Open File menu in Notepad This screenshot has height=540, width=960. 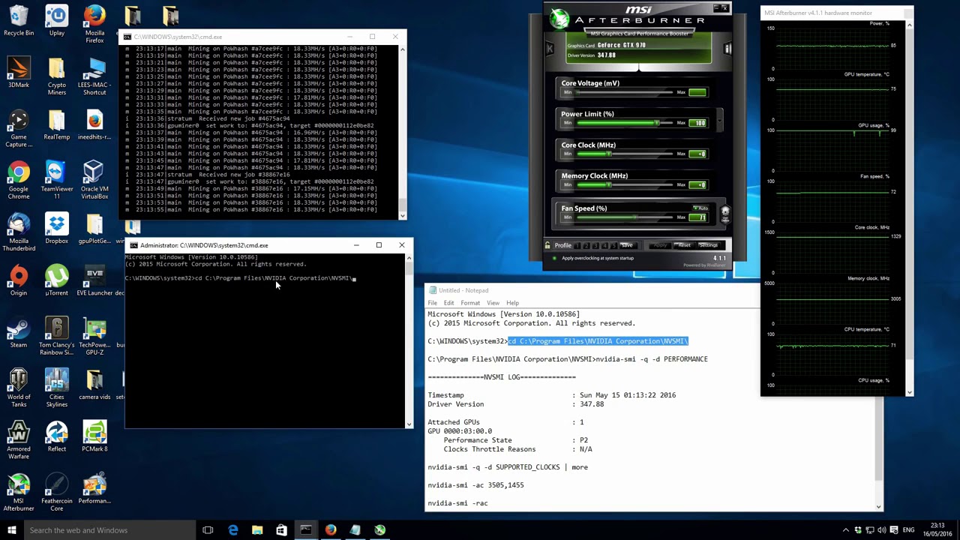coord(433,303)
